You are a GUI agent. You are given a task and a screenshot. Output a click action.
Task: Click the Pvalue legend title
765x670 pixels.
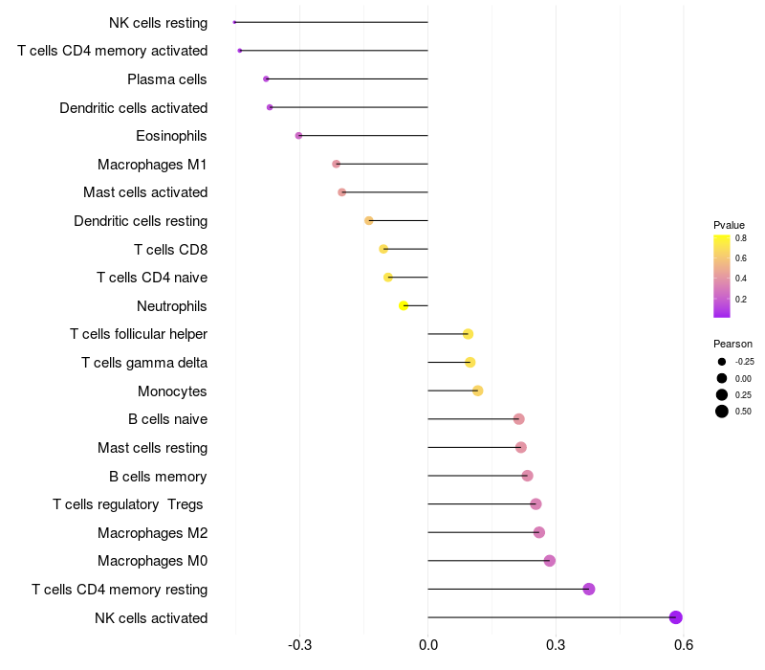[729, 225]
